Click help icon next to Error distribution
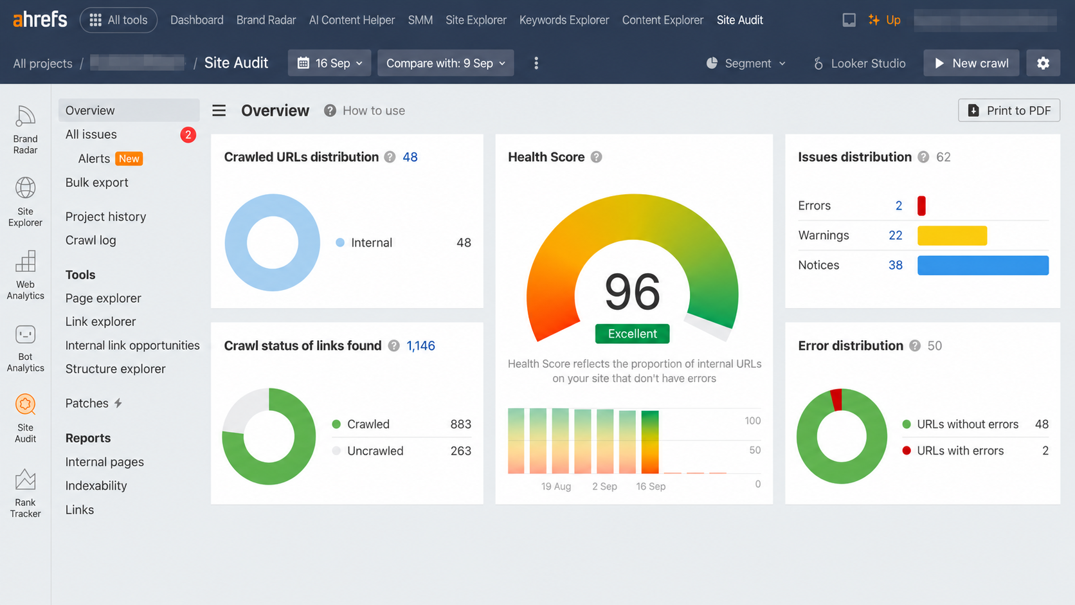Viewport: 1075px width, 605px height. (x=915, y=346)
